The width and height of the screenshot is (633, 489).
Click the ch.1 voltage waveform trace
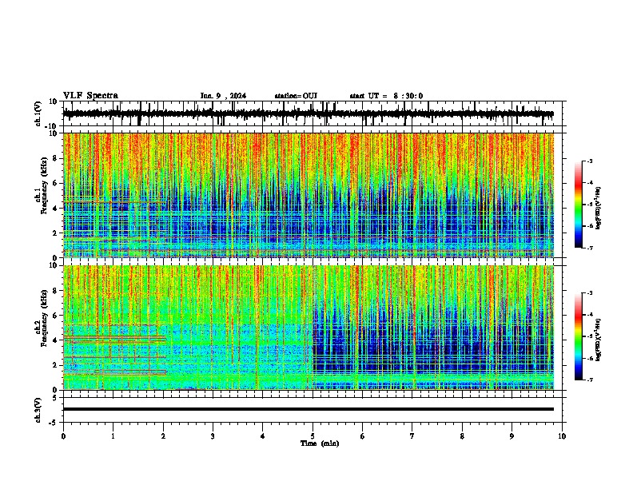[x=308, y=113]
